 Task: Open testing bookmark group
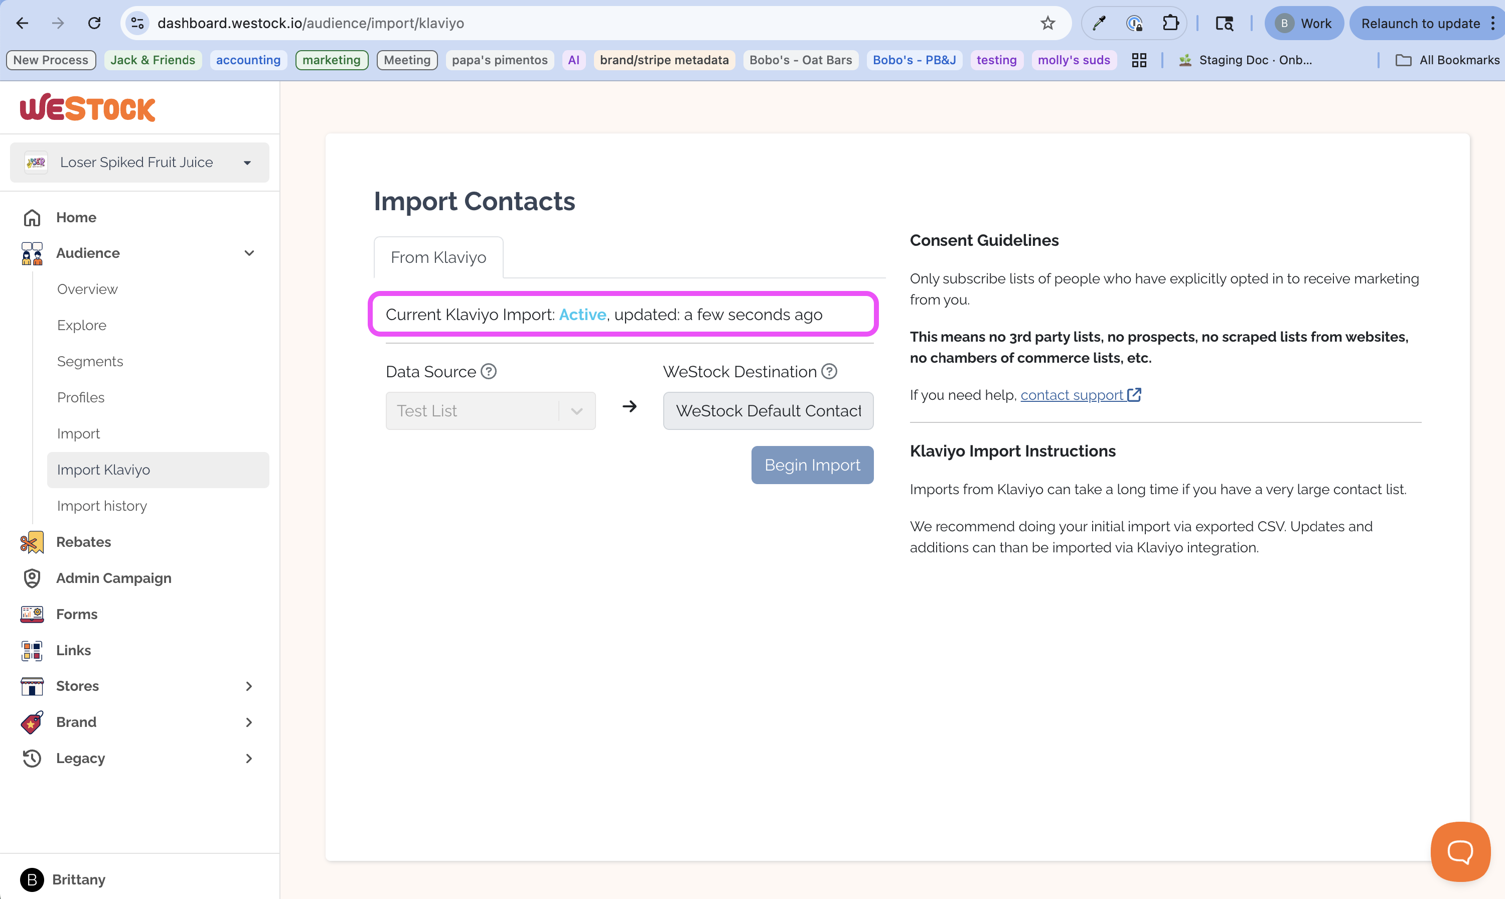997,60
